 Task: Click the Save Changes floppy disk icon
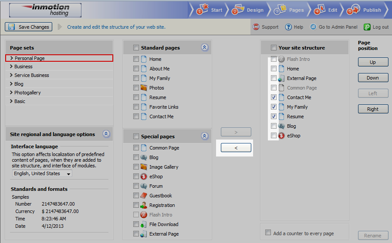click(x=12, y=27)
